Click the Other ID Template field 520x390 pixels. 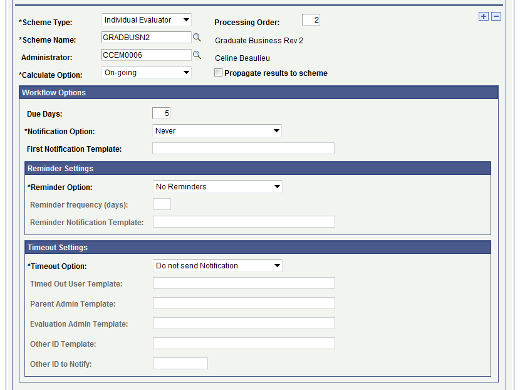click(x=244, y=343)
